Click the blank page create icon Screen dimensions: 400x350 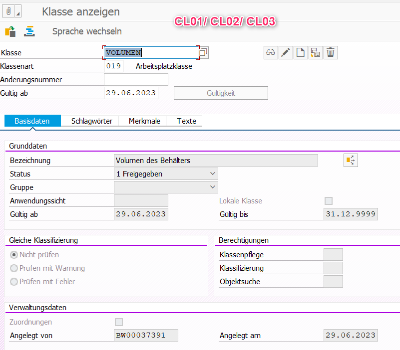(x=301, y=52)
